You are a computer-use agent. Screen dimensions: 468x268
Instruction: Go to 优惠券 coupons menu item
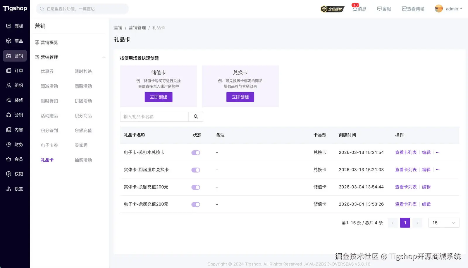47,71
